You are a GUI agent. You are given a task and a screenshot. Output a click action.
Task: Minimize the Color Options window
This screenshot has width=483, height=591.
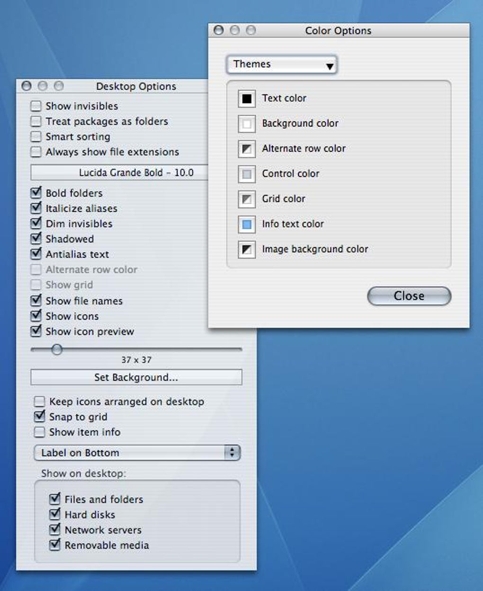pos(234,30)
